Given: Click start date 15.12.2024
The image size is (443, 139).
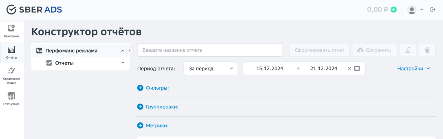Looking at the screenshot, I should point(269,68).
